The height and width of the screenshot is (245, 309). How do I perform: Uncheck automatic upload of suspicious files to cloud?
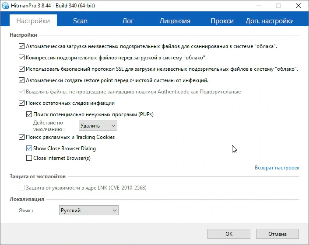pos(21,46)
